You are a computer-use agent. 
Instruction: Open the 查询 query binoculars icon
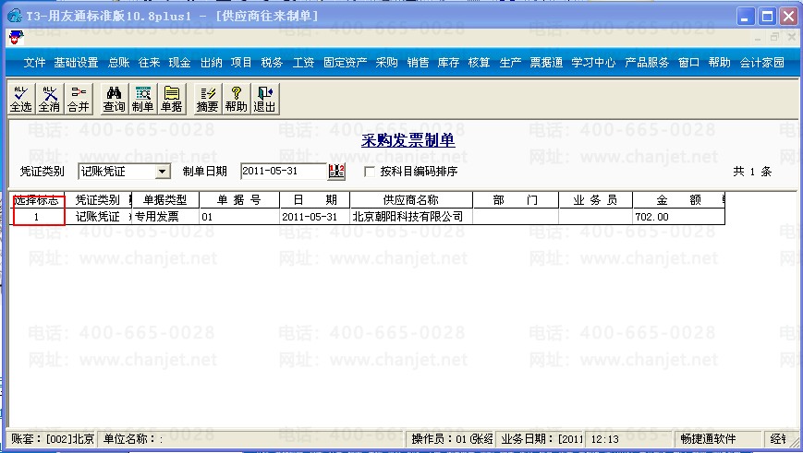click(x=115, y=99)
